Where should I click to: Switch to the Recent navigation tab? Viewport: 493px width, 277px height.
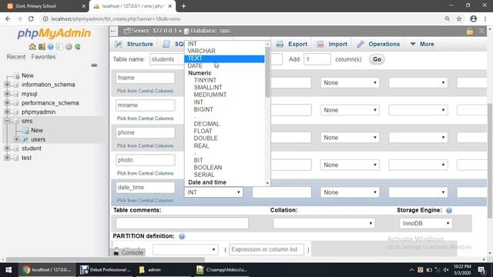[x=16, y=57]
